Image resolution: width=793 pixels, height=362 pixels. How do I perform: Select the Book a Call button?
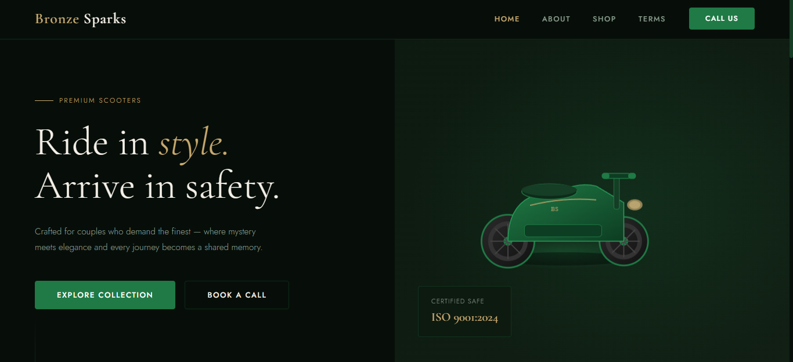coord(237,295)
